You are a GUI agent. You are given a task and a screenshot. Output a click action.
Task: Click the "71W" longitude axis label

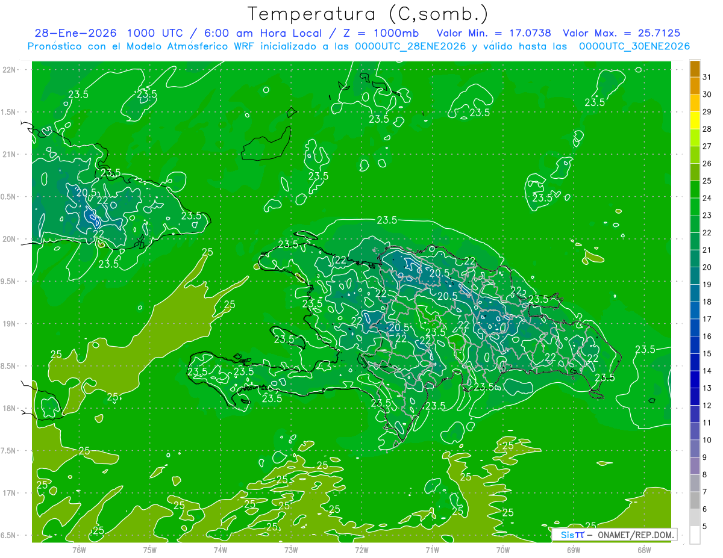pos(432,550)
